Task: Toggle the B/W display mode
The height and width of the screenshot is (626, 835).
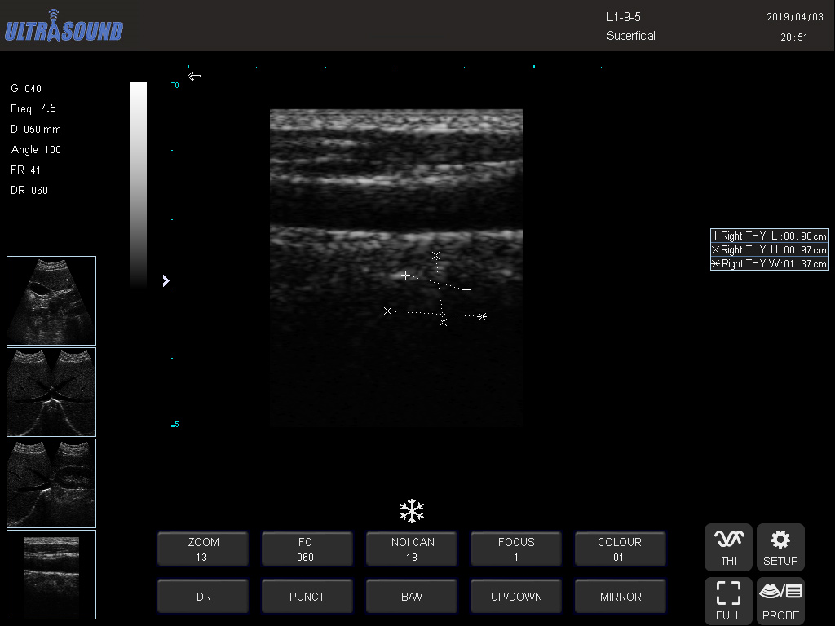Action: (x=412, y=597)
